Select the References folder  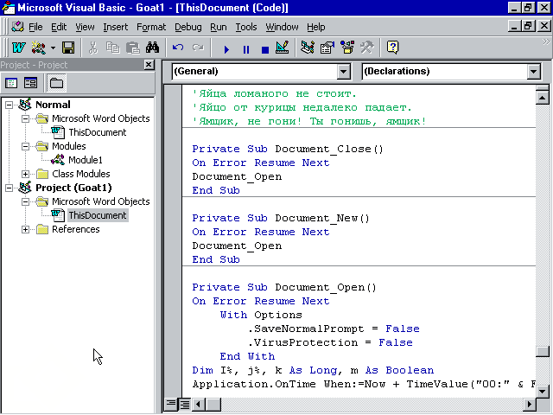(76, 229)
